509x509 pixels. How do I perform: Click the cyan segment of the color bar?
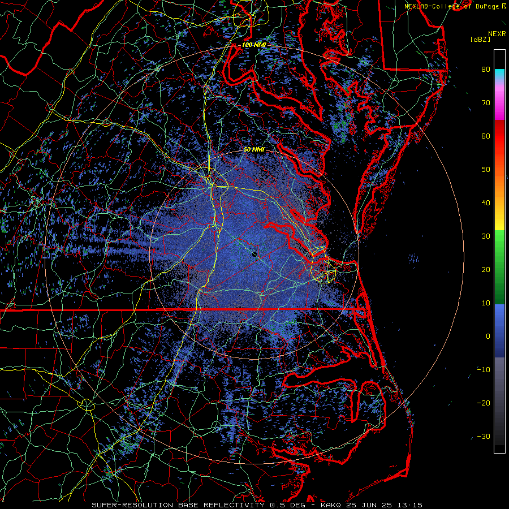coord(499,73)
